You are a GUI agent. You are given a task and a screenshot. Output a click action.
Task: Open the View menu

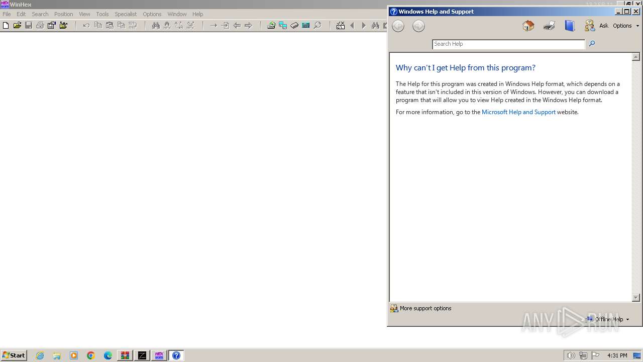(x=84, y=14)
